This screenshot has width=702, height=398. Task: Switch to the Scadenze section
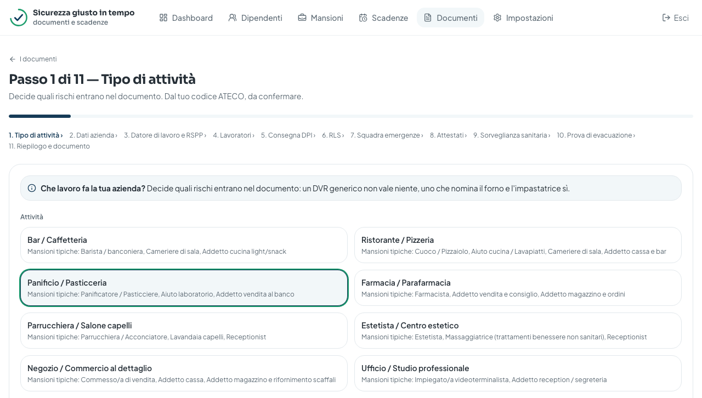click(x=383, y=18)
